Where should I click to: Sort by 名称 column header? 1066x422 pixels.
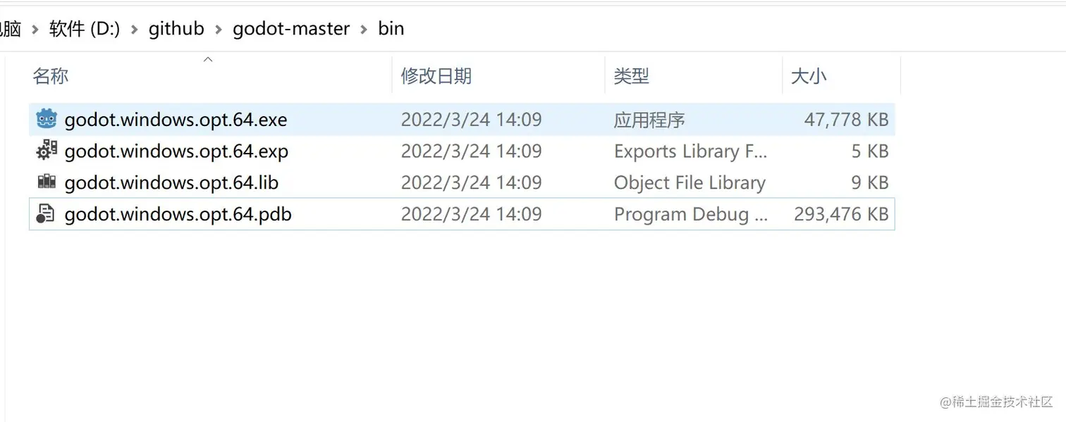51,76
